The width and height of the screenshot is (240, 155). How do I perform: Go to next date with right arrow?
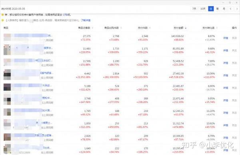point(237,9)
